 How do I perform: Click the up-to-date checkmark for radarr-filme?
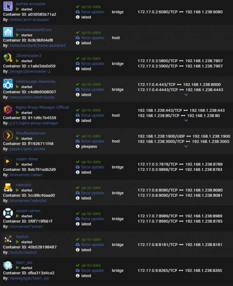point(78,162)
